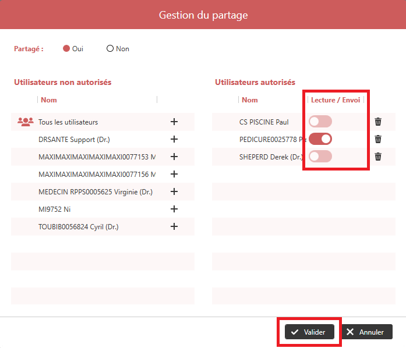Click plus icon next to MEDECIN RPPS0005625 Virginie
Screen dimensions: 406x348
point(174,191)
